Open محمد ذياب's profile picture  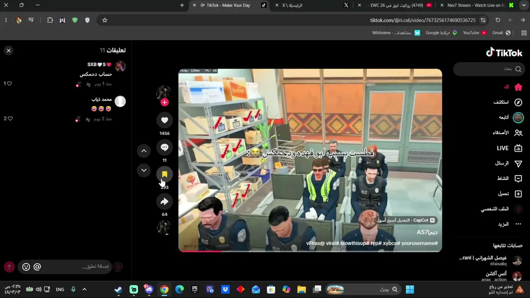(120, 101)
